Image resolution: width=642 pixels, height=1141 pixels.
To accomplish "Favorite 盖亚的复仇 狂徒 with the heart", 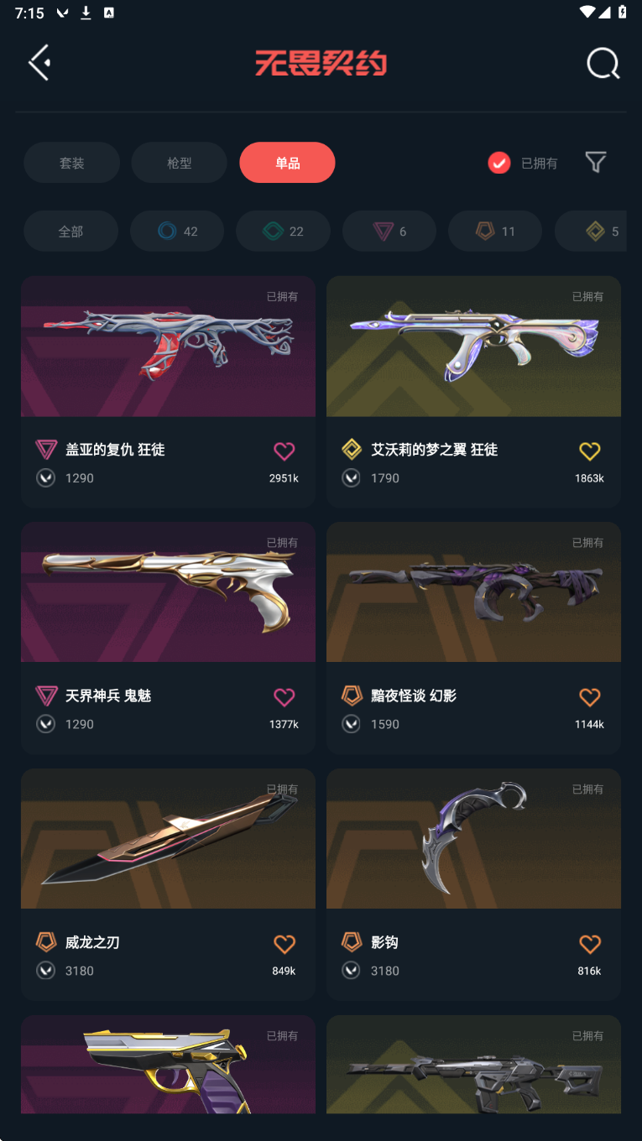I will point(284,451).
